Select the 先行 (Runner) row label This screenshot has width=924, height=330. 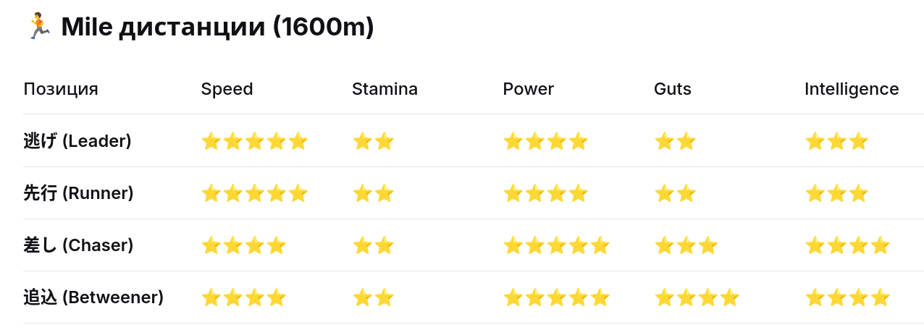click(78, 193)
